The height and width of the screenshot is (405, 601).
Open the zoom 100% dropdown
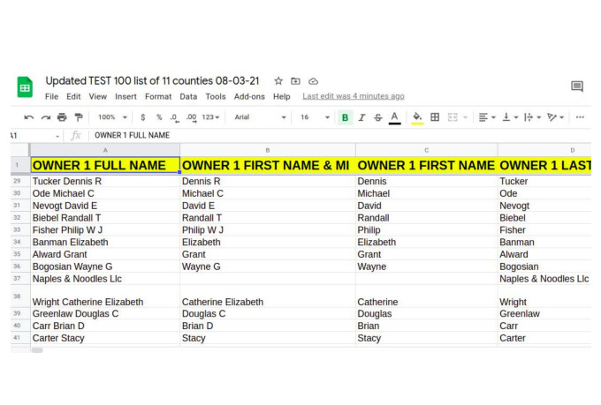click(x=112, y=117)
